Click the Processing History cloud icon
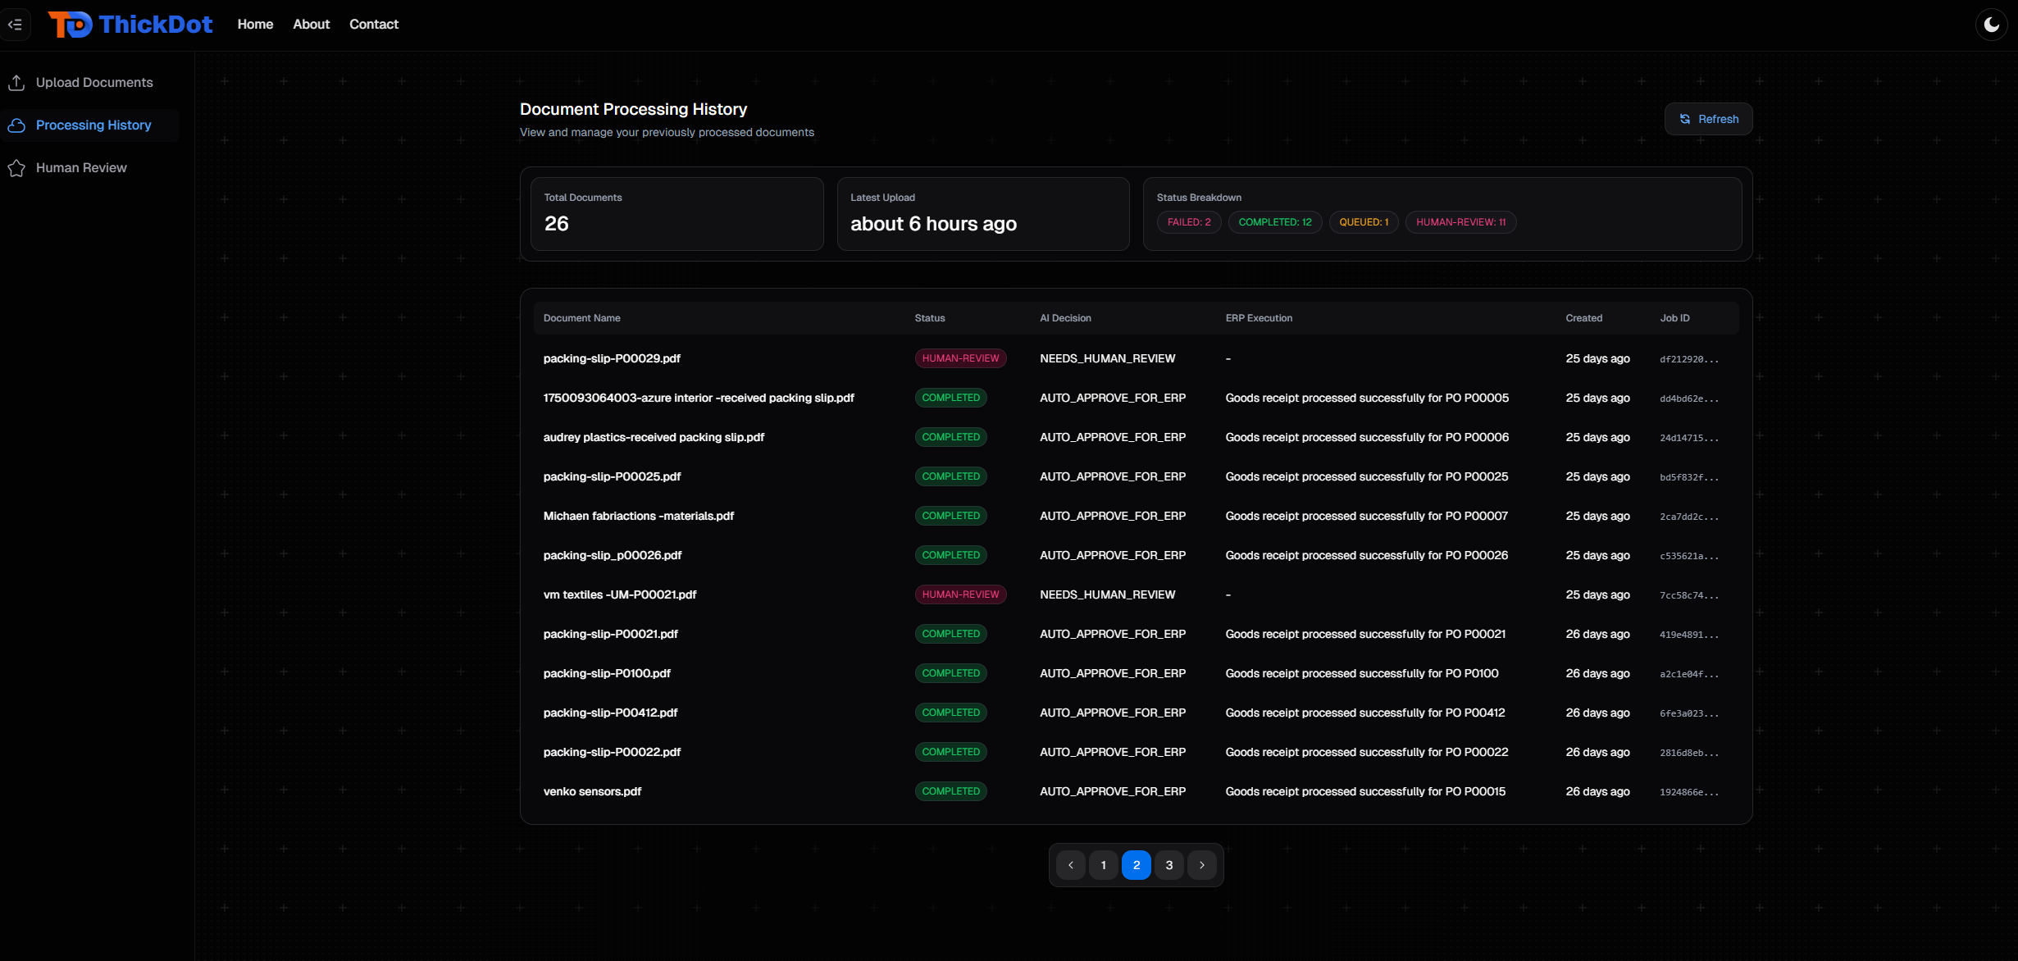Screen dimensions: 2018x961 click(16, 125)
